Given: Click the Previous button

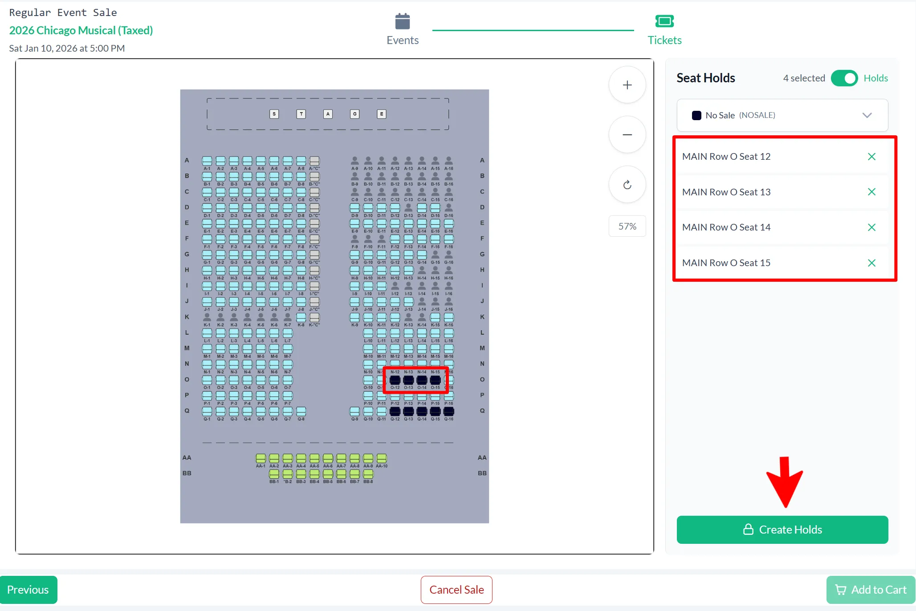Looking at the screenshot, I should pos(28,590).
